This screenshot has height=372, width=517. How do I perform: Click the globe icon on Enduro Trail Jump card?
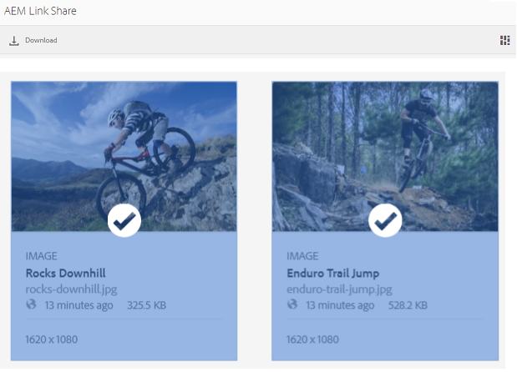[292, 304]
